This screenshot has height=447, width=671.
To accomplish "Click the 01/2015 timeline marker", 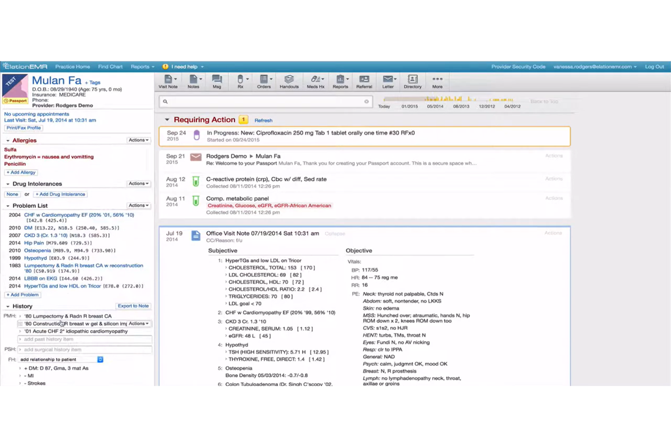I will (409, 106).
